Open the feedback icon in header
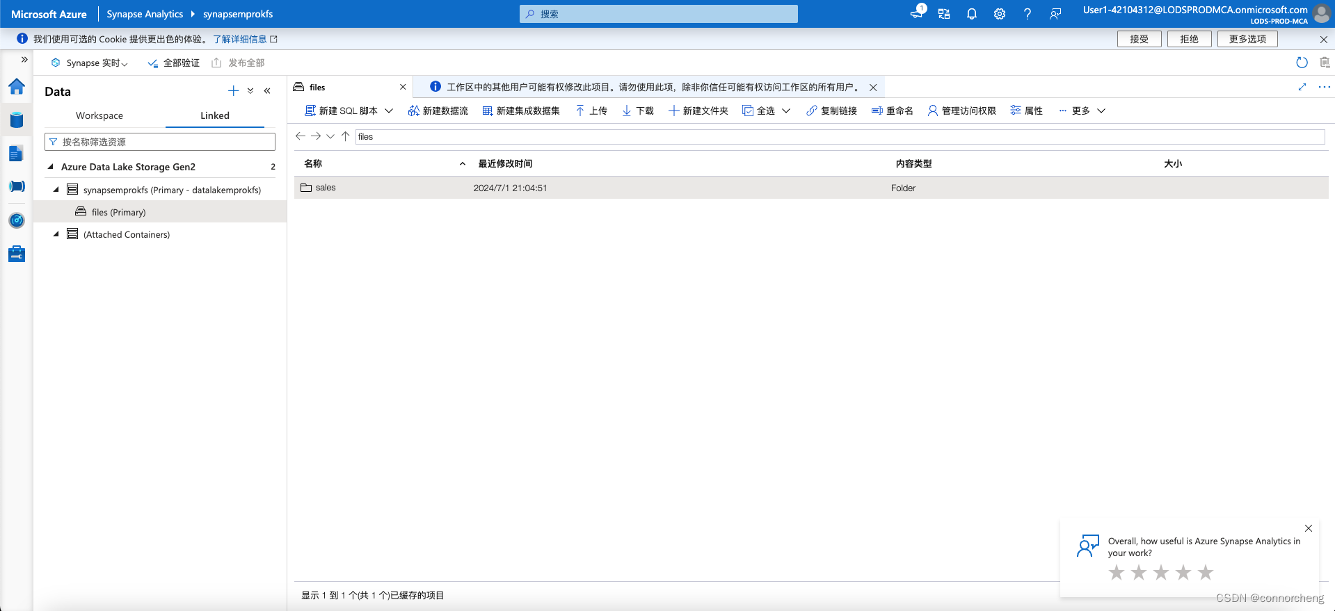The width and height of the screenshot is (1335, 611). coord(1055,14)
